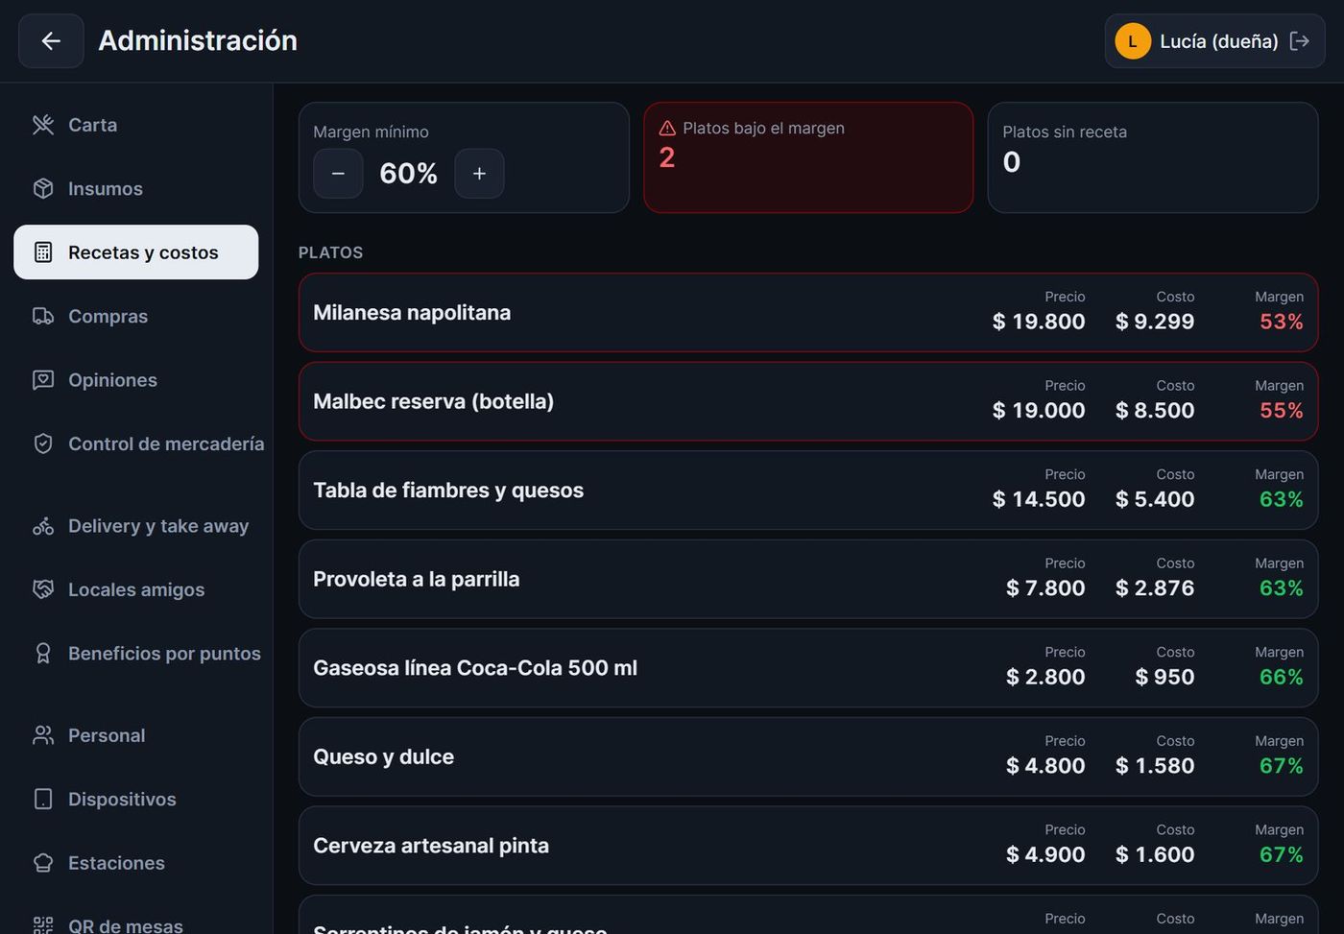Viewport: 1344px width, 934px height.
Task: Decrease the minimum margin with minus button
Action: (338, 174)
